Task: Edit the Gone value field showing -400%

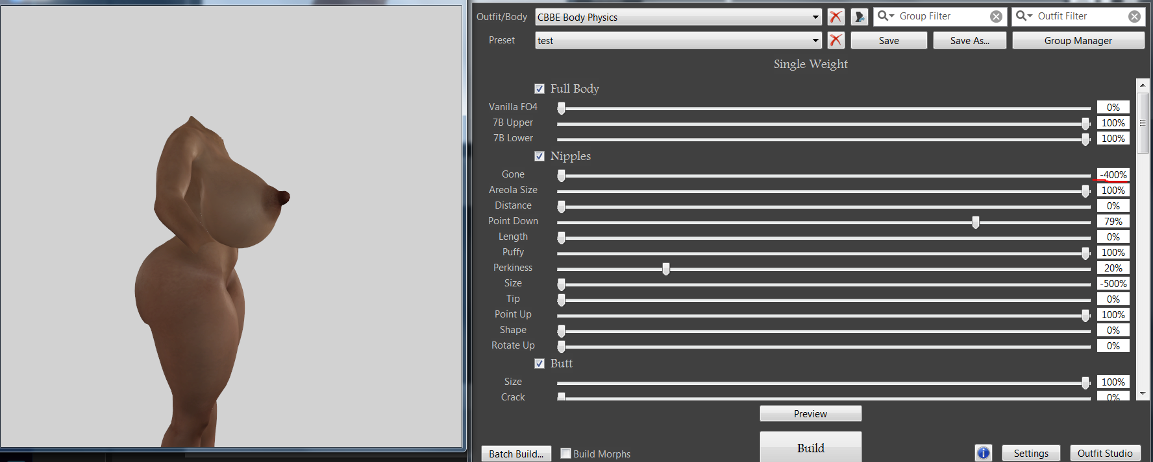Action: click(1113, 175)
